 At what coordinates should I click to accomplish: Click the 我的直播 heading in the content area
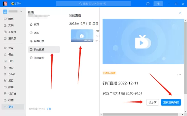coord(75,16)
